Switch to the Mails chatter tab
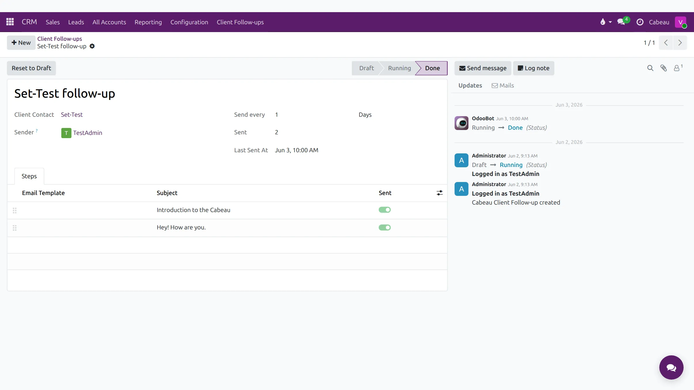 (x=503, y=86)
